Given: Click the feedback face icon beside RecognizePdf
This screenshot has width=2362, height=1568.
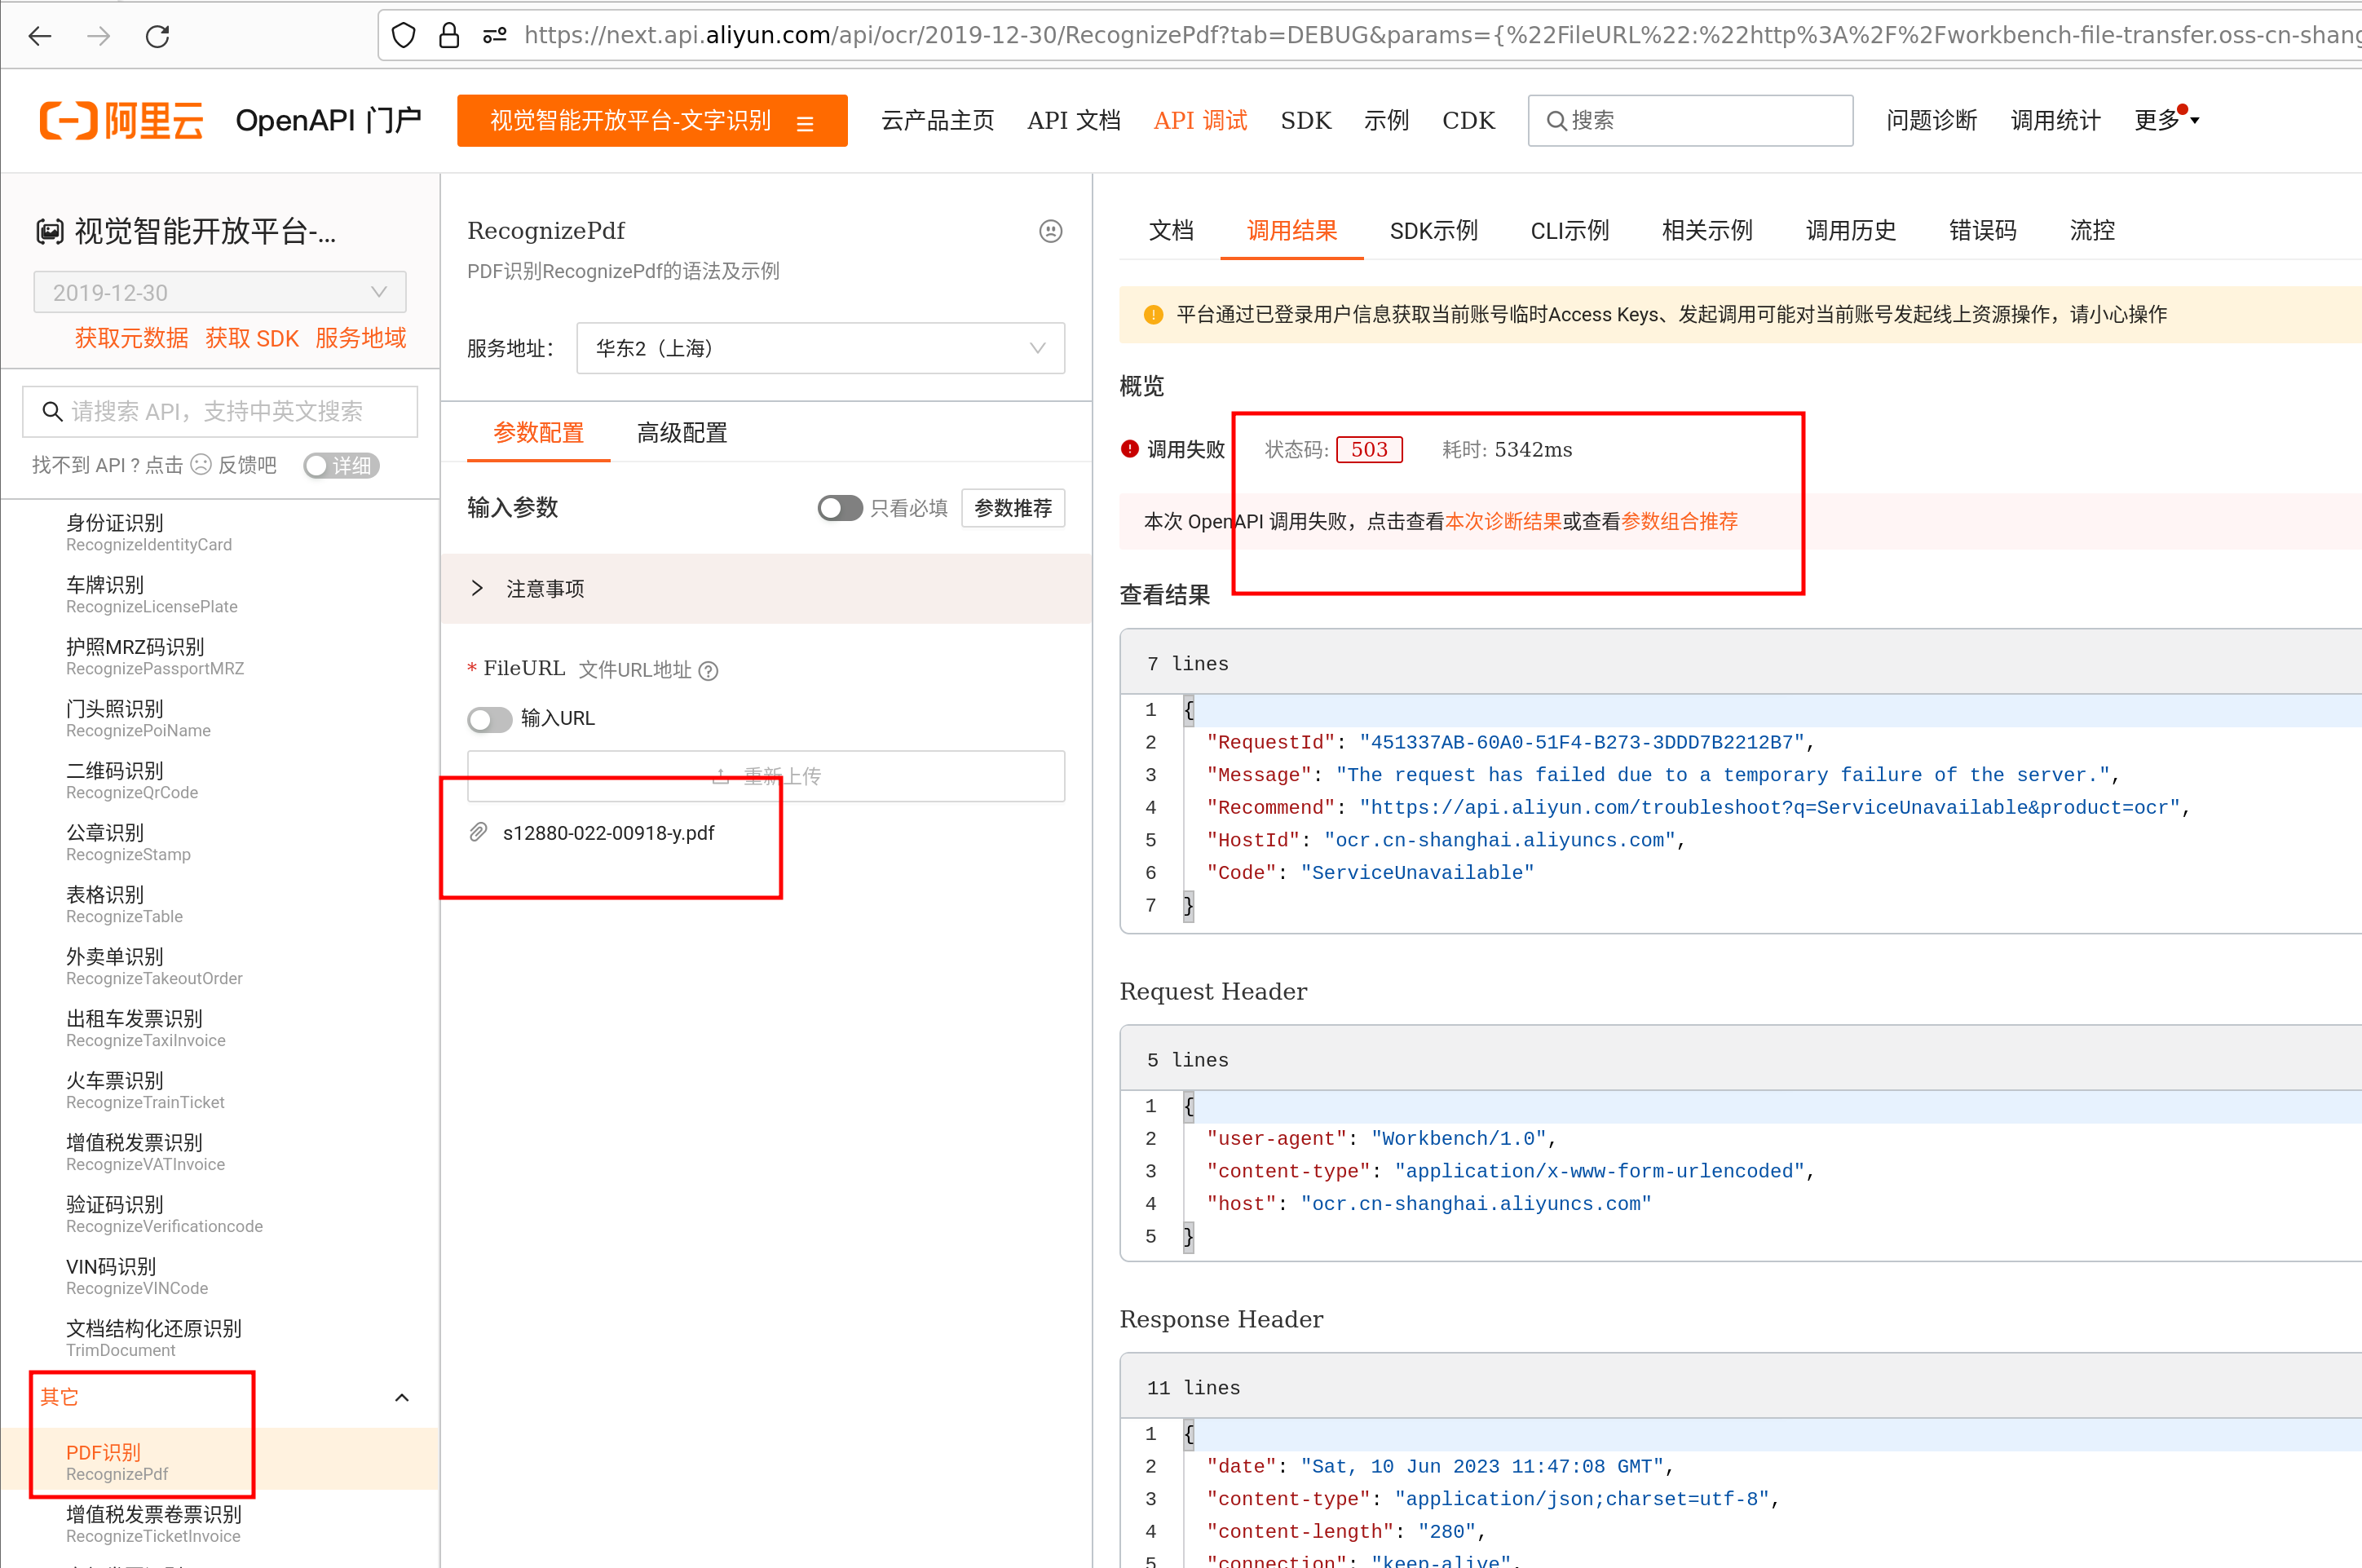Looking at the screenshot, I should 1050,231.
